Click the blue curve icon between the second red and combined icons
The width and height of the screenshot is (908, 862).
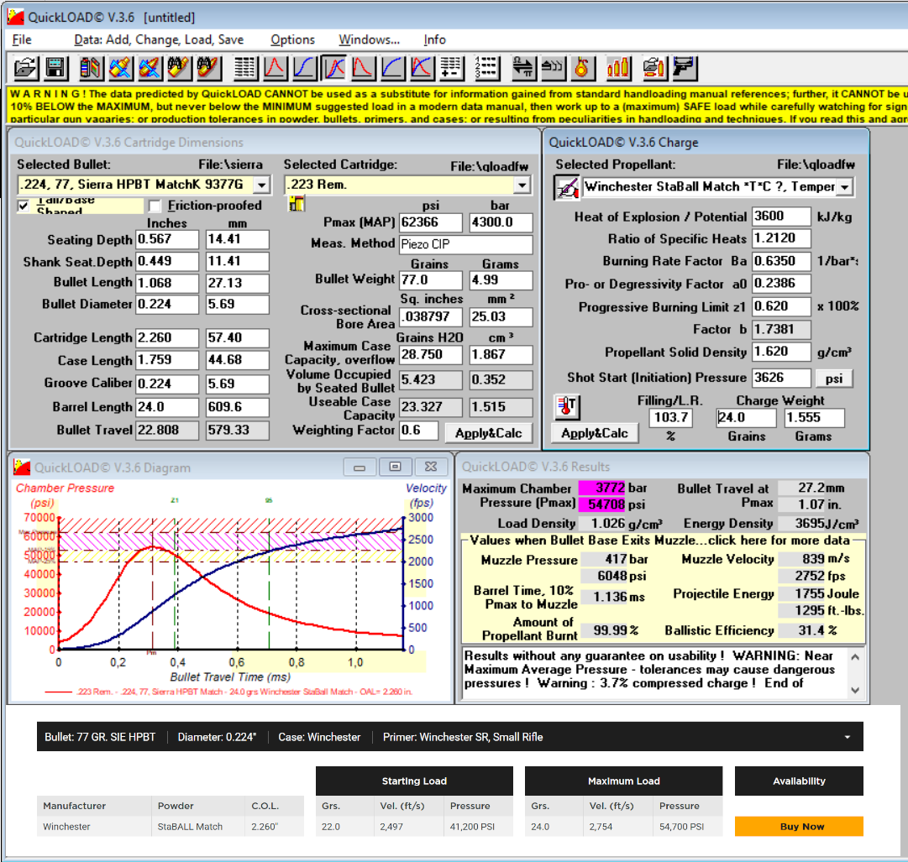coord(392,68)
